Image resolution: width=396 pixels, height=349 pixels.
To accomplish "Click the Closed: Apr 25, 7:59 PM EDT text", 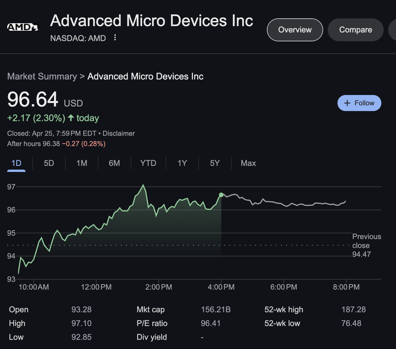I will pyautogui.click(x=52, y=133).
